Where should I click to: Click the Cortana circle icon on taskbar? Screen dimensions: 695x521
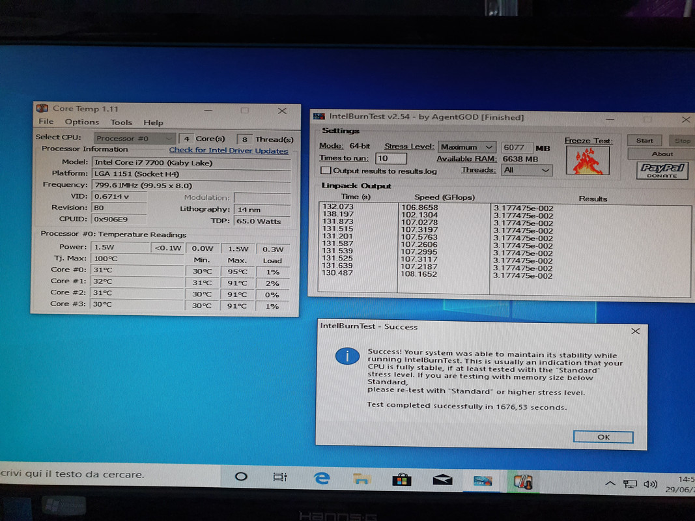241,477
